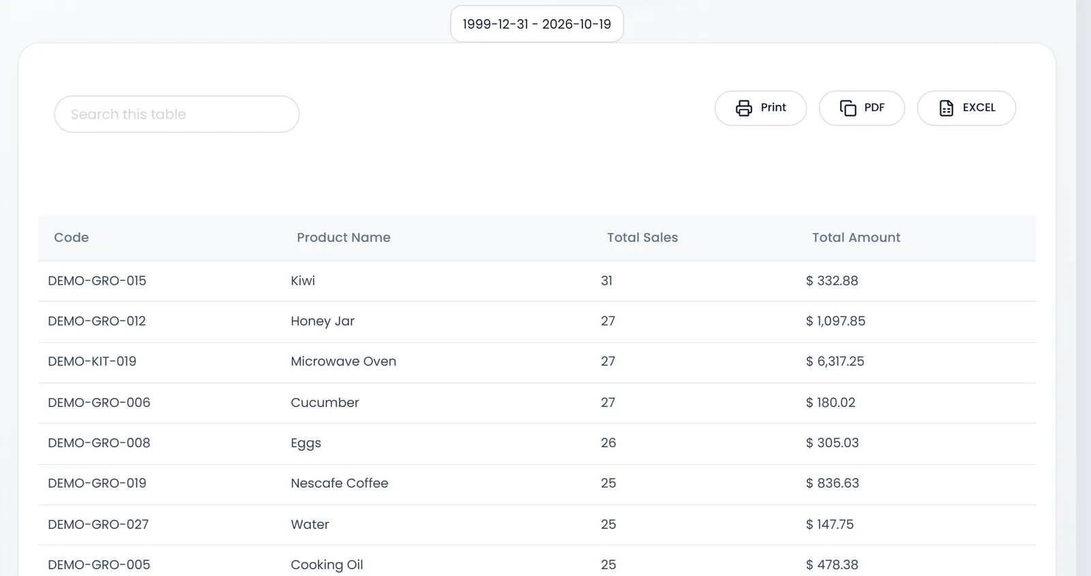Select the Water product name

[x=310, y=524]
